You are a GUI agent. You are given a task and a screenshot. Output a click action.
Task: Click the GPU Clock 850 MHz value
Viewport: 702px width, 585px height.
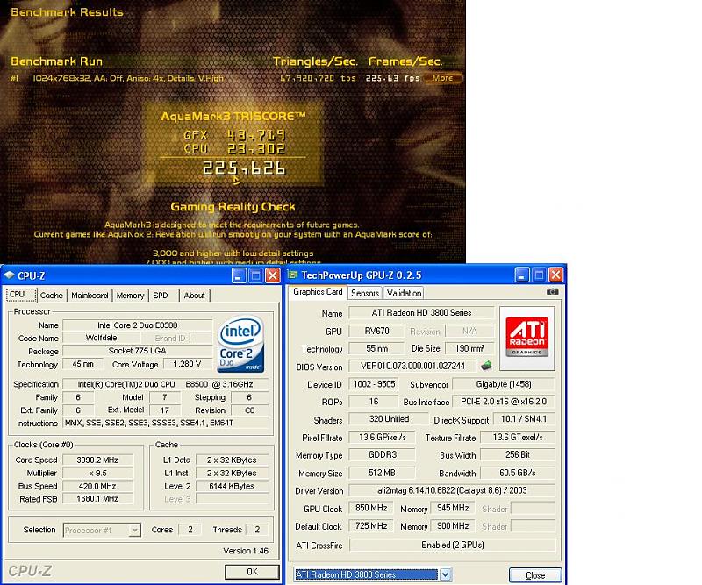click(371, 508)
